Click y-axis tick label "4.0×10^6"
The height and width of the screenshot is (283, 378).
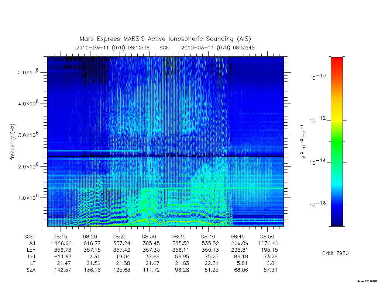(x=28, y=103)
